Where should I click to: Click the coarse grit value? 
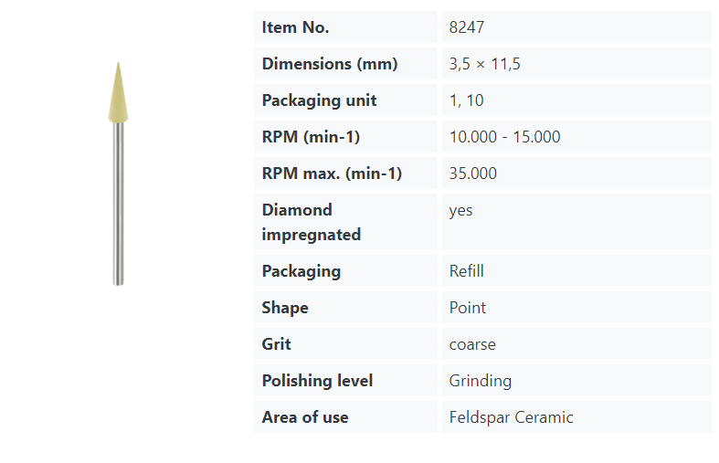(x=472, y=344)
